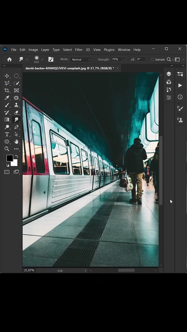
Task: Open the Help menu
Action: tap(137, 50)
